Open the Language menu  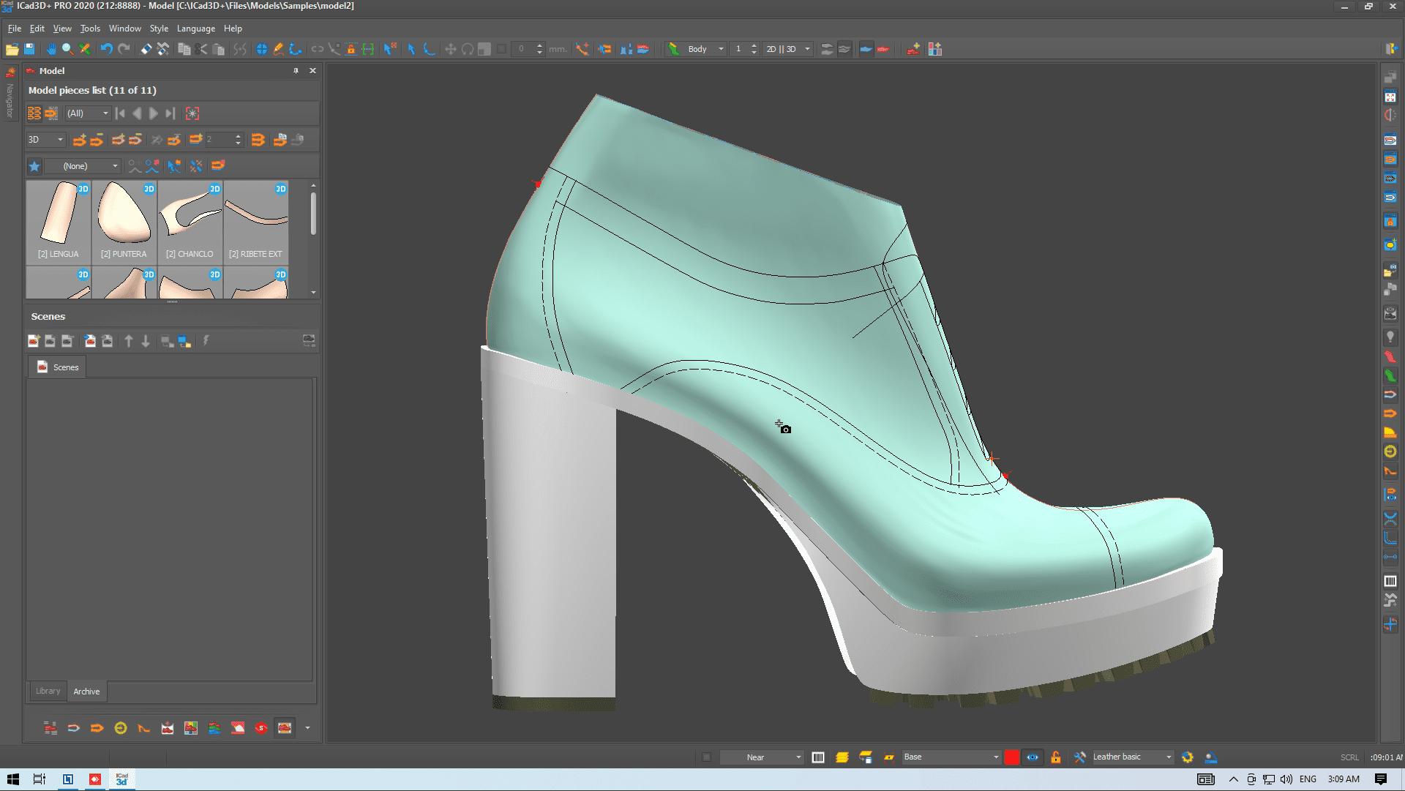point(195,29)
